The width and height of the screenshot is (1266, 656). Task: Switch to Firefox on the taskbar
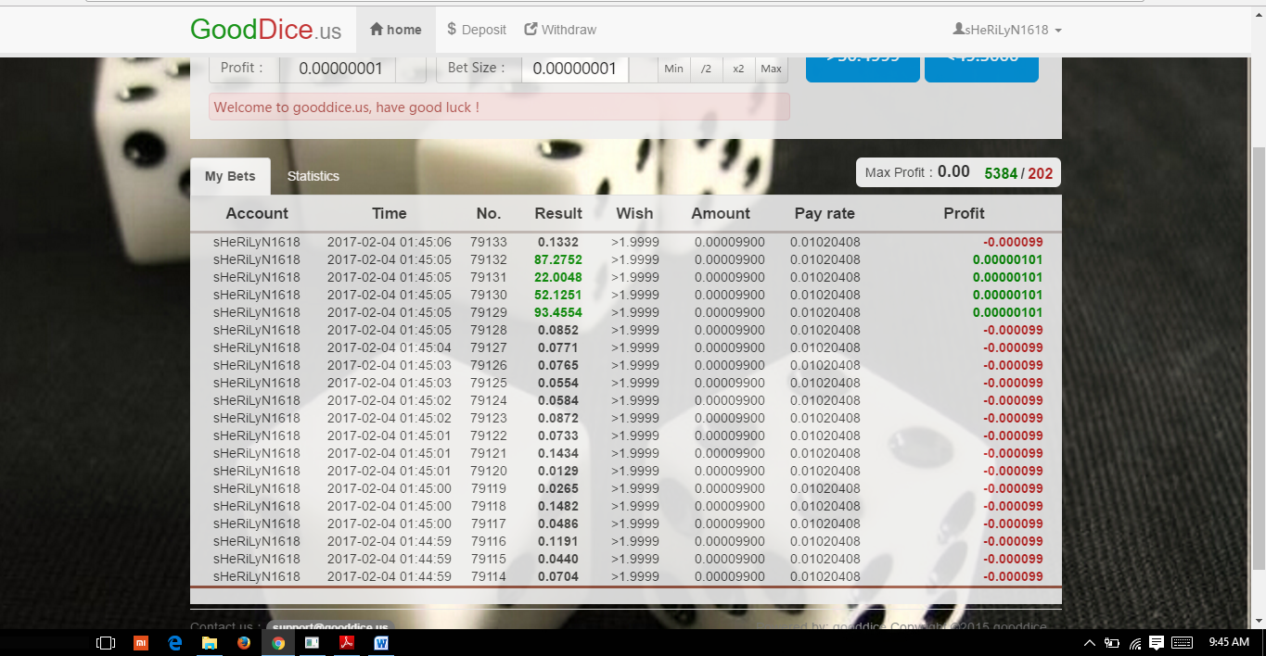click(244, 642)
